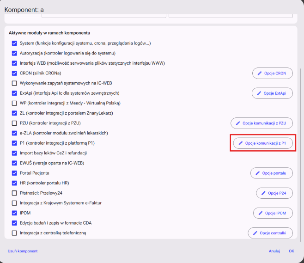Viewport: 304px width, 263px height.
Task: Uncheck the IPOM module checkbox
Action: pos(14,213)
